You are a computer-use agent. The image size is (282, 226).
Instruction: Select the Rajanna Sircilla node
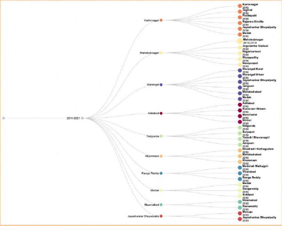[x=240, y=23]
